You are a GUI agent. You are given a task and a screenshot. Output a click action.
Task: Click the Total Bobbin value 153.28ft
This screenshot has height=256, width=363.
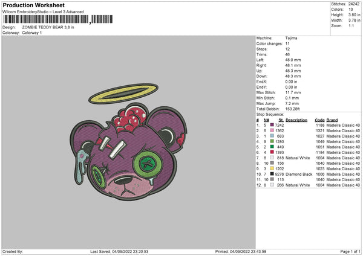pyautogui.click(x=293, y=109)
